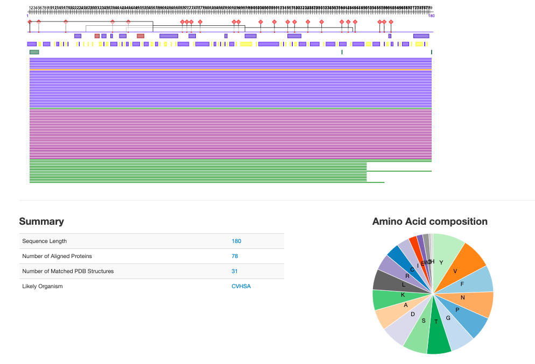Click the leftmost red feature box
Viewport: 535px width, 364px height.
coord(97,36)
